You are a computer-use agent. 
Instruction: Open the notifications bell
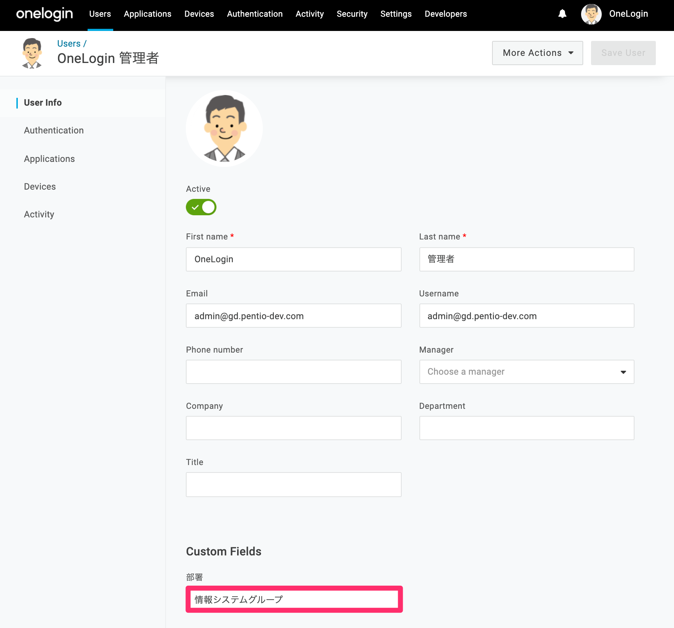(562, 14)
